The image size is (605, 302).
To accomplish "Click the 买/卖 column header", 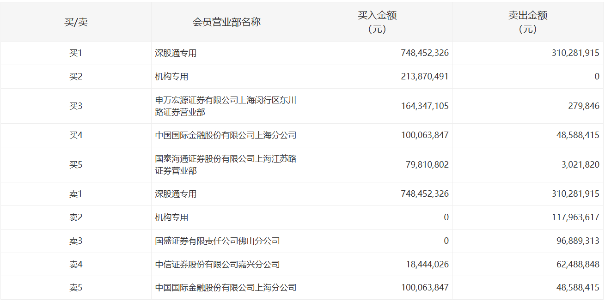I will (76, 22).
